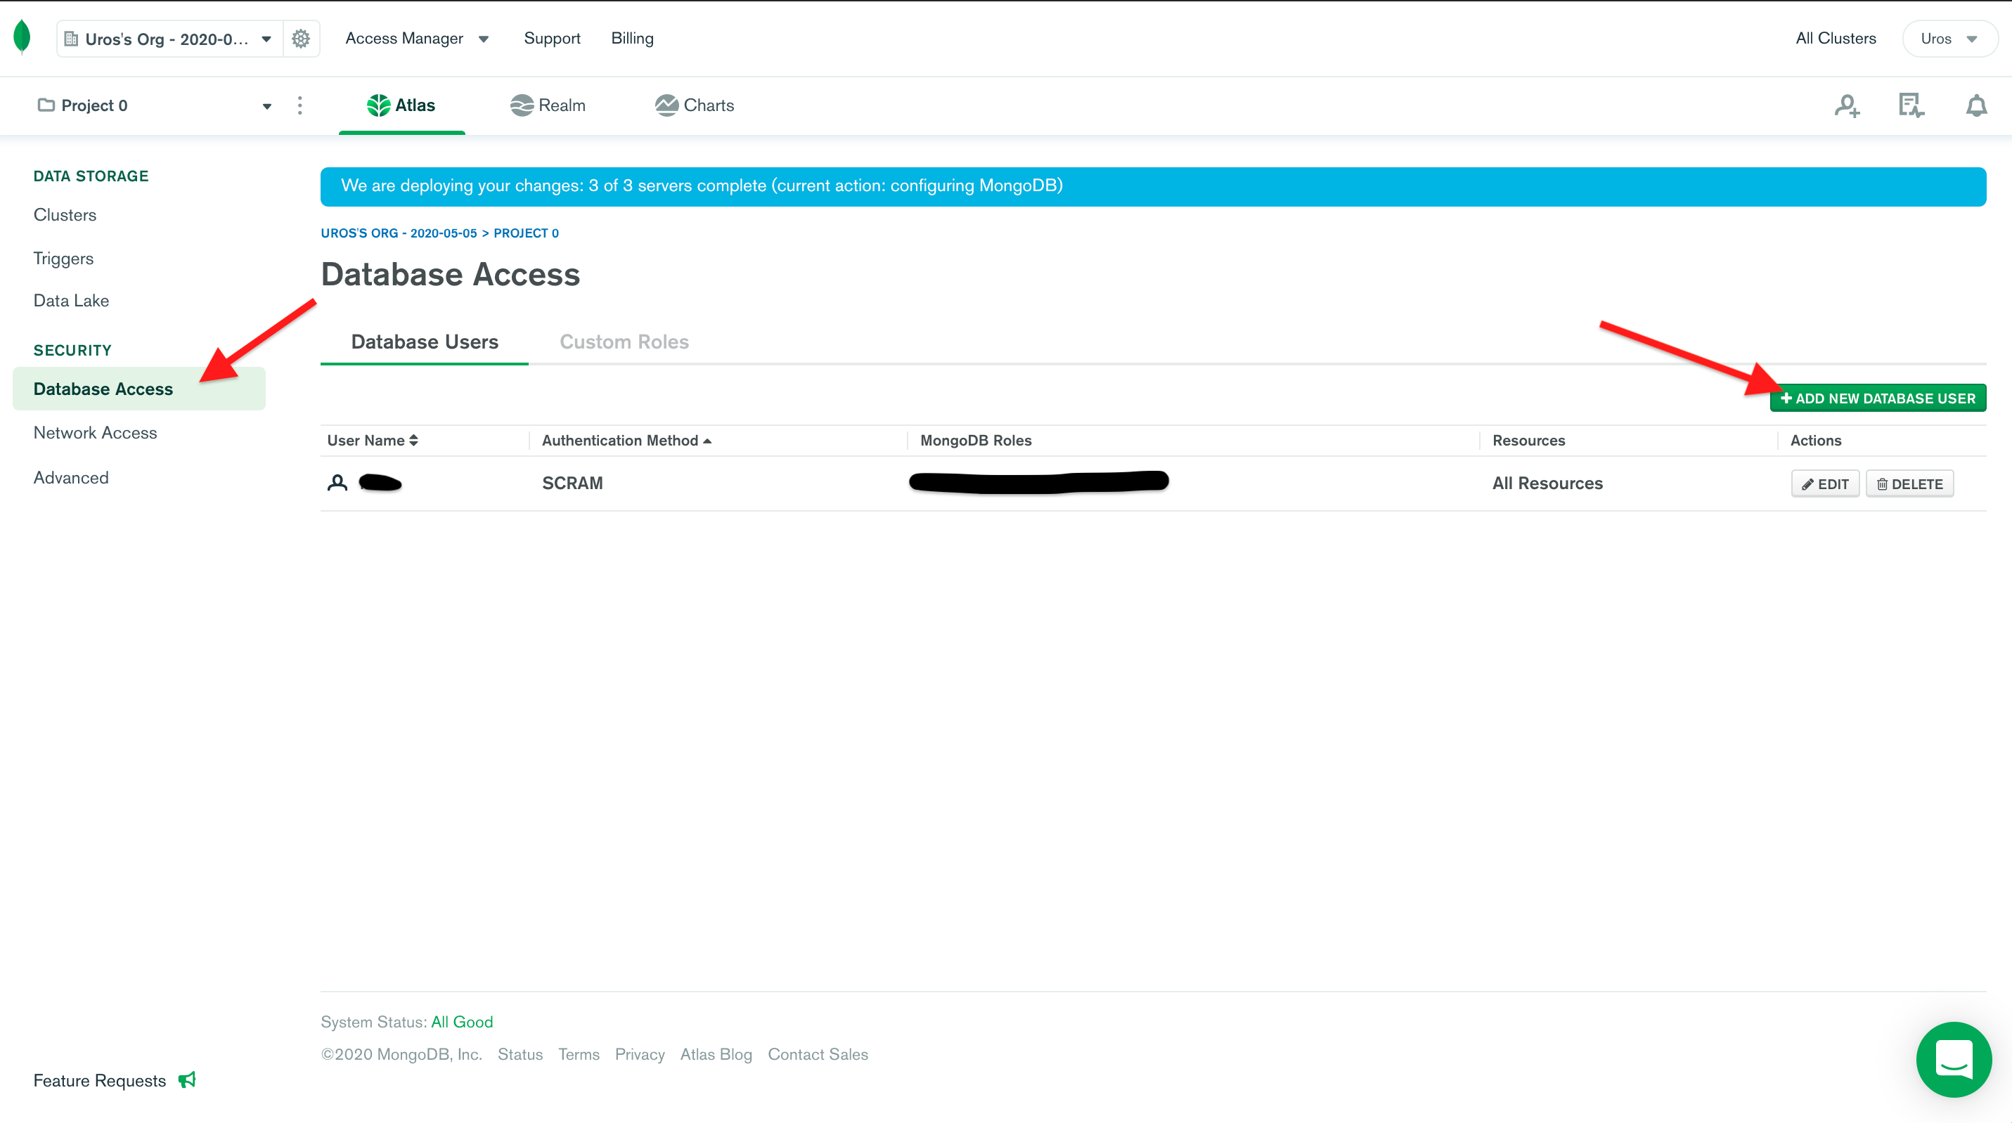Viewport: 2012px width, 1123px height.
Task: Open the activity feed icon
Action: pyautogui.click(x=1911, y=105)
